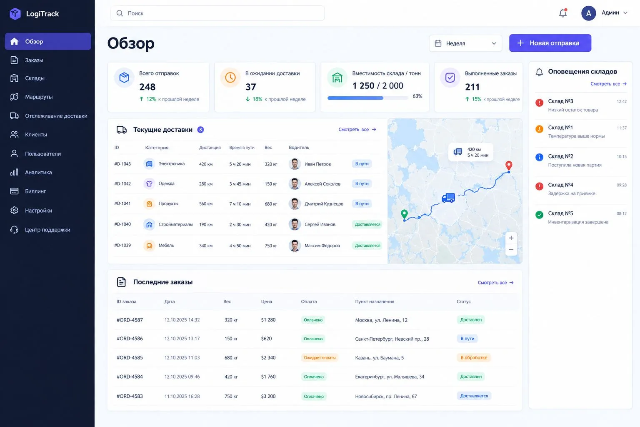Click the Температура выше нормы alert text
640x427 pixels.
tap(576, 136)
